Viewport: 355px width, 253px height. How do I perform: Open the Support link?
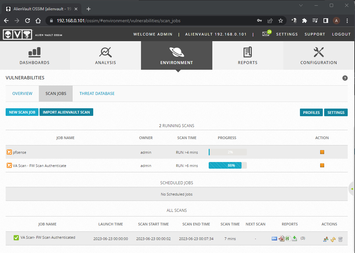315,34
